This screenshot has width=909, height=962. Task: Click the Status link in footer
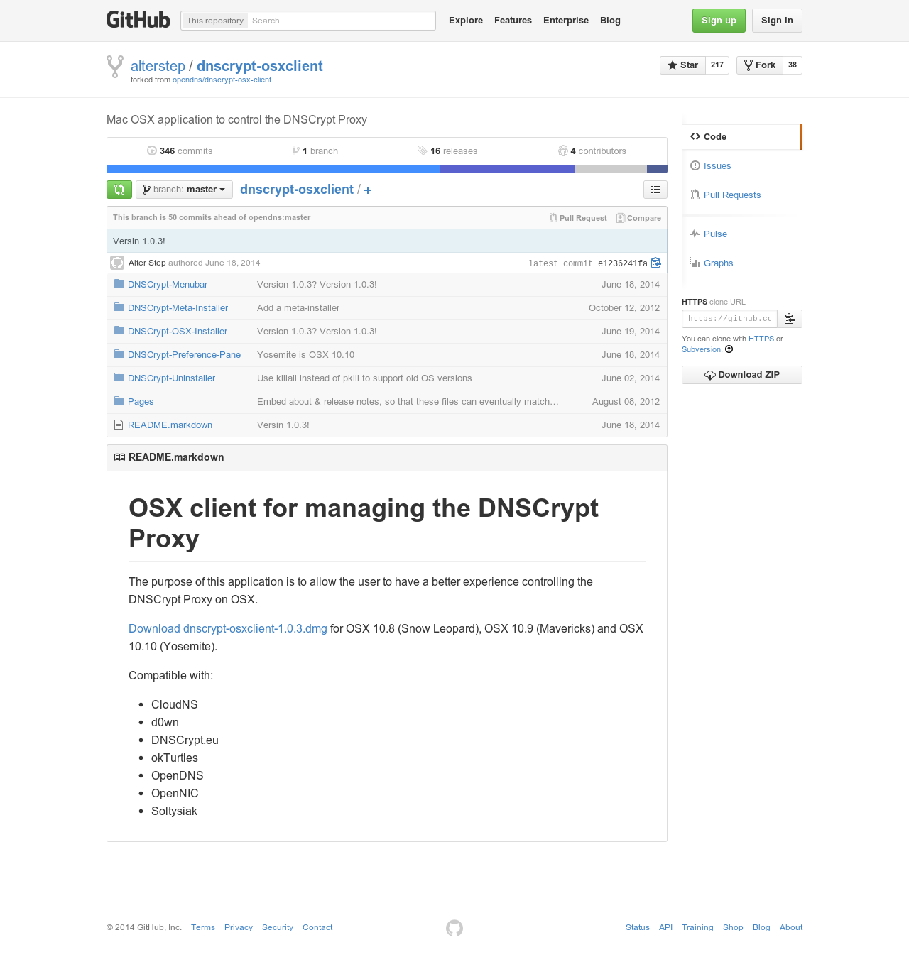[638, 927]
